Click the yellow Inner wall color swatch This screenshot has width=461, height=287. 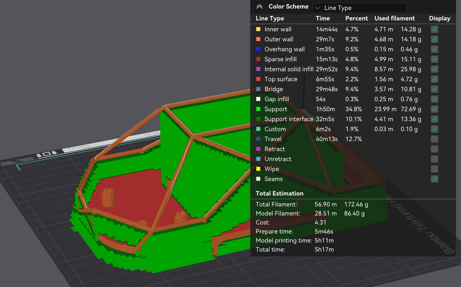tap(258, 29)
